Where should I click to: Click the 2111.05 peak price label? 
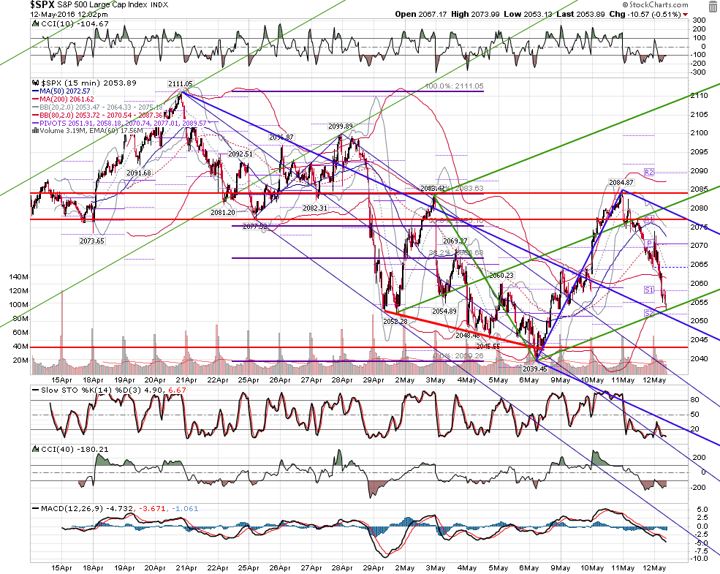coord(181,83)
